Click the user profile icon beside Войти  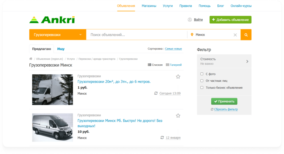click(190, 20)
